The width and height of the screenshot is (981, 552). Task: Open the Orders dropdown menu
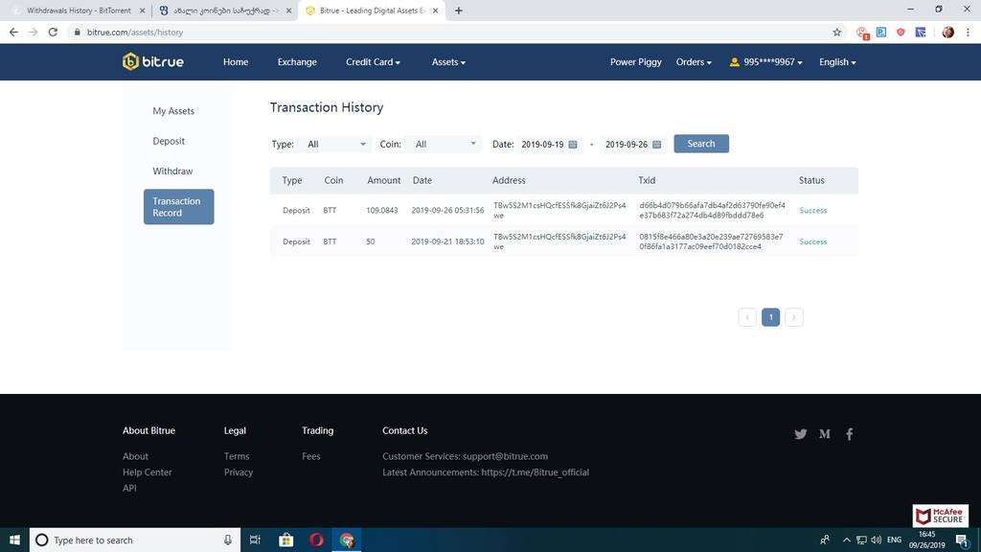[694, 62]
